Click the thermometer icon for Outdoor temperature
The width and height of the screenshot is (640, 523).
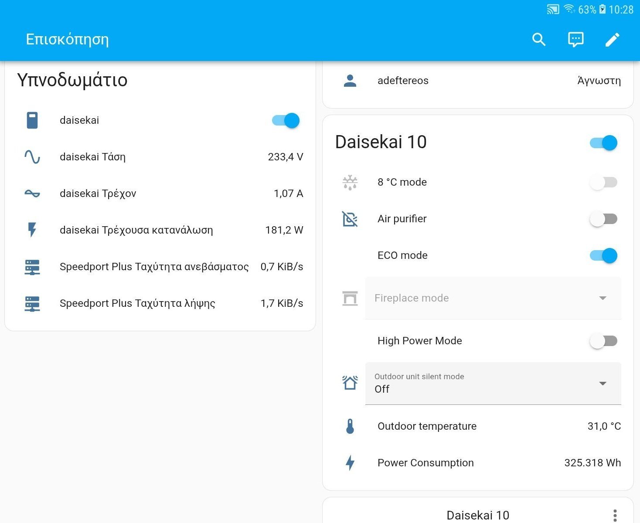(350, 426)
